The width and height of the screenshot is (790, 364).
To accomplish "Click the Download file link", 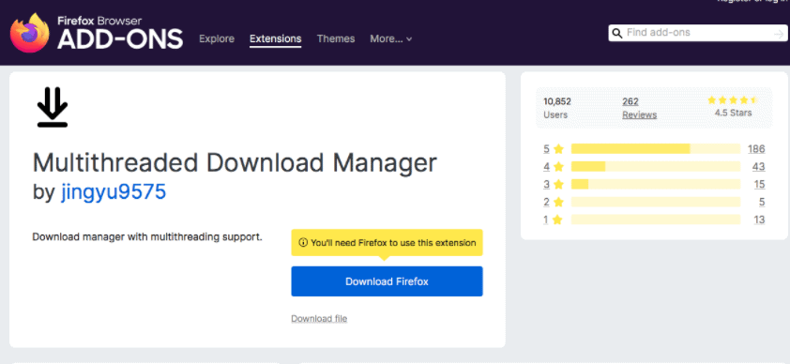I will [319, 319].
